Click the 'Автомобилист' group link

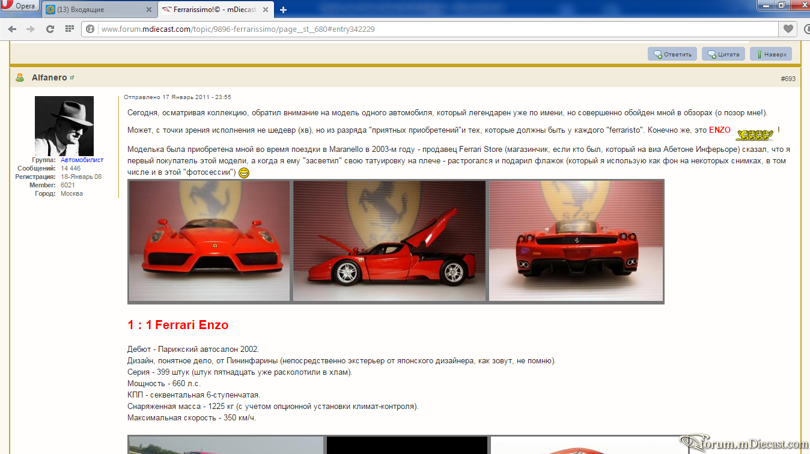coord(82,160)
